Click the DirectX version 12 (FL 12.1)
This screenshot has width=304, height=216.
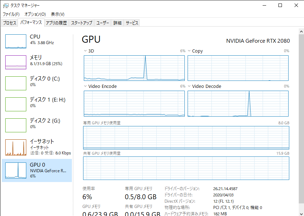(223, 201)
